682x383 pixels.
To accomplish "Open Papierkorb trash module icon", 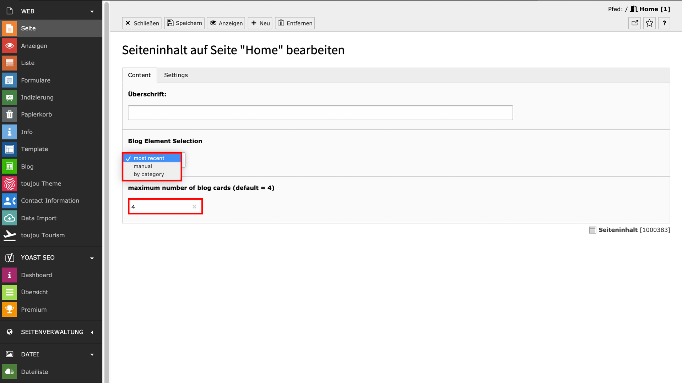I will point(10,115).
